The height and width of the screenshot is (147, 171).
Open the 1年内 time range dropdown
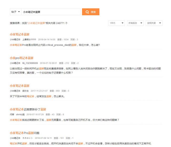coord(117,23)
